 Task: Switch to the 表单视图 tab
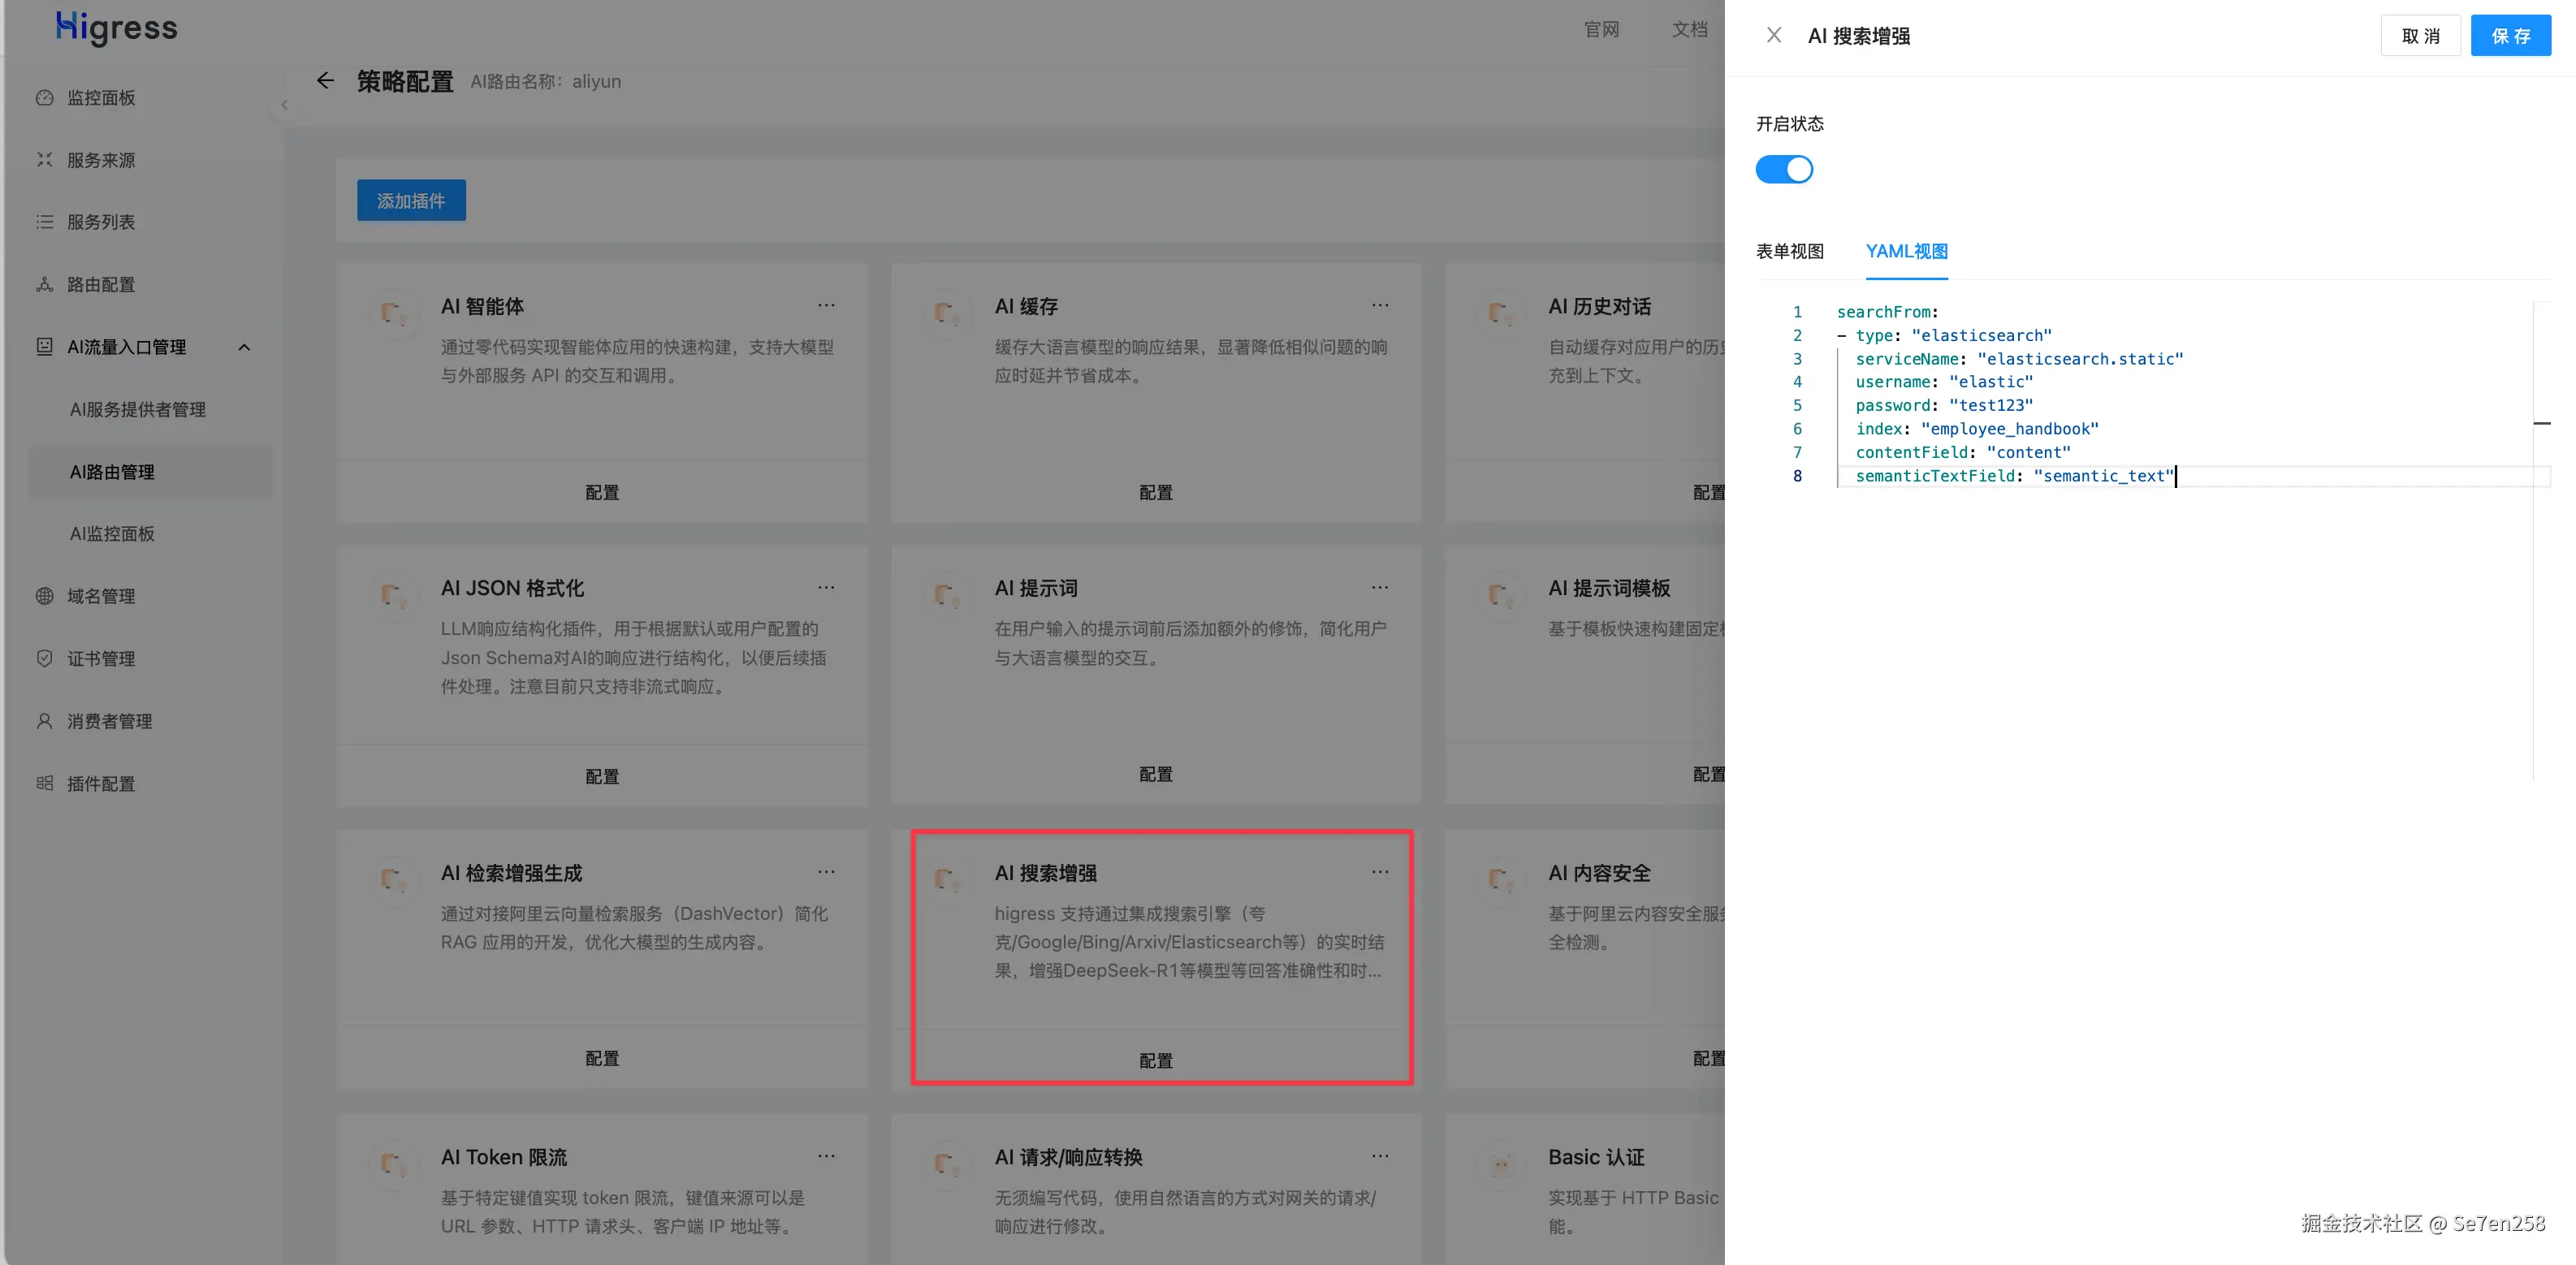tap(1789, 252)
